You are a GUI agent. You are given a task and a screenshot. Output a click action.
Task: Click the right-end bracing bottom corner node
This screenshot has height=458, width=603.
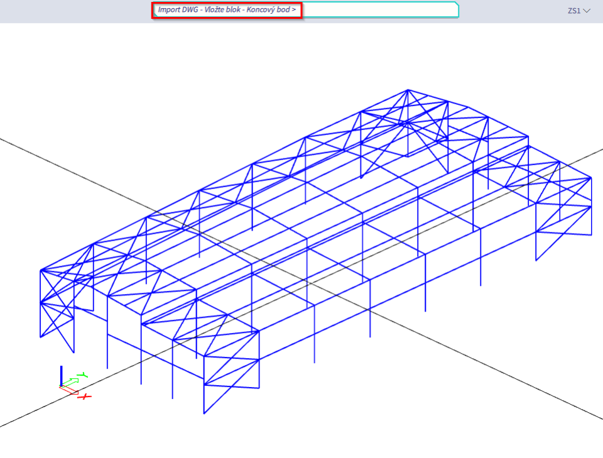pyautogui.click(x=536, y=260)
